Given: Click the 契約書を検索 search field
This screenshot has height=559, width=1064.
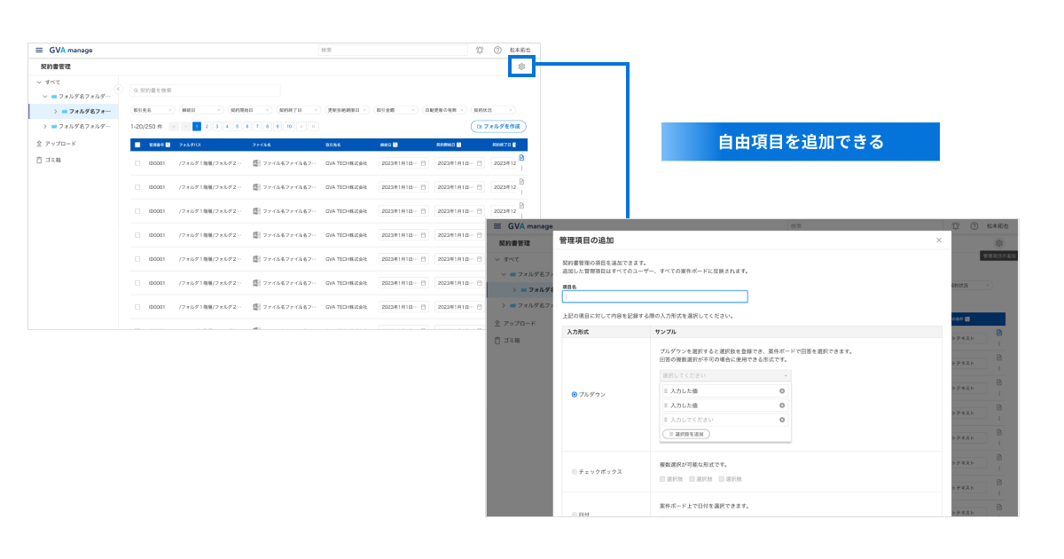Looking at the screenshot, I should (x=205, y=91).
